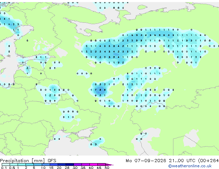The height and width of the screenshot is (169, 219).
Task: Click the legend scale label '15'
Action: tap(51, 168)
